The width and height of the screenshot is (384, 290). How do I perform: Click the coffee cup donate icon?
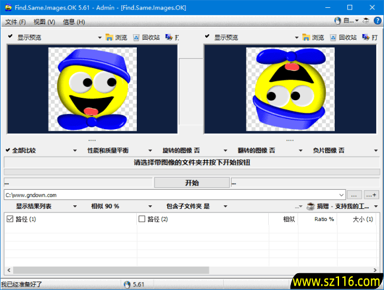(x=311, y=207)
